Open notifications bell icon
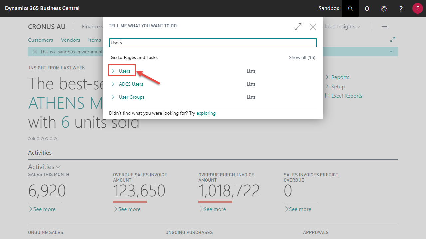This screenshot has height=239, width=426. (x=367, y=8)
